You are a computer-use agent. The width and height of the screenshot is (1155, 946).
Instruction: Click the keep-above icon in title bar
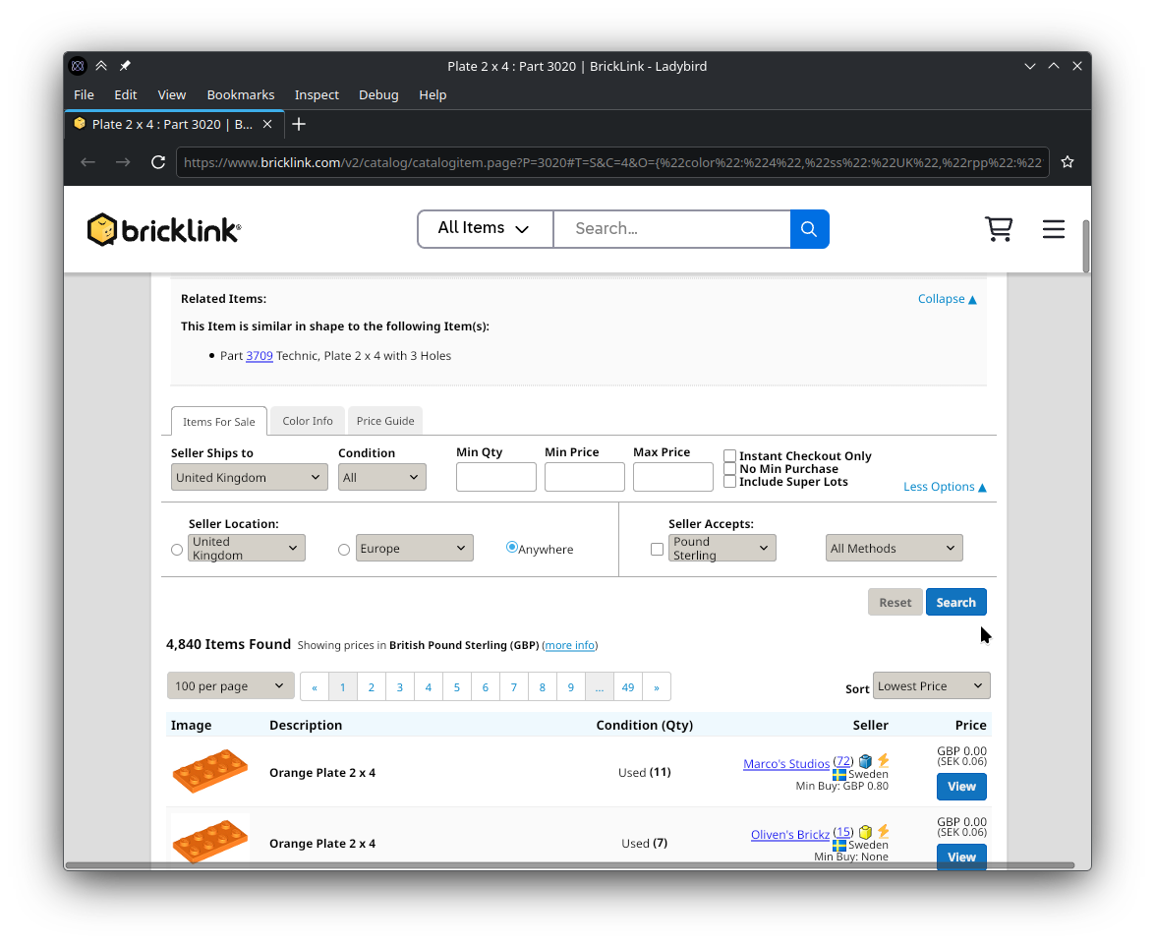[x=101, y=66]
